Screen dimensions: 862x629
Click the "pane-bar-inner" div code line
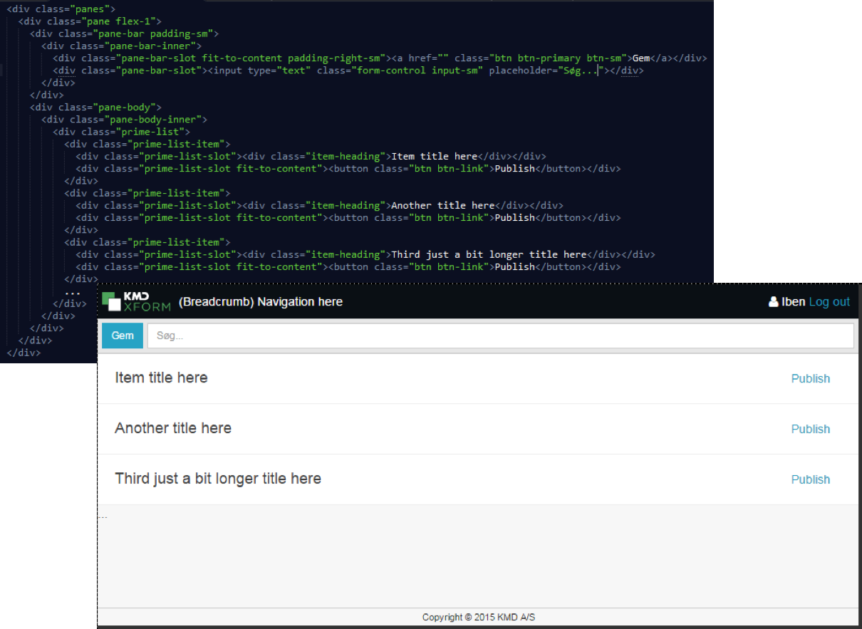point(121,46)
